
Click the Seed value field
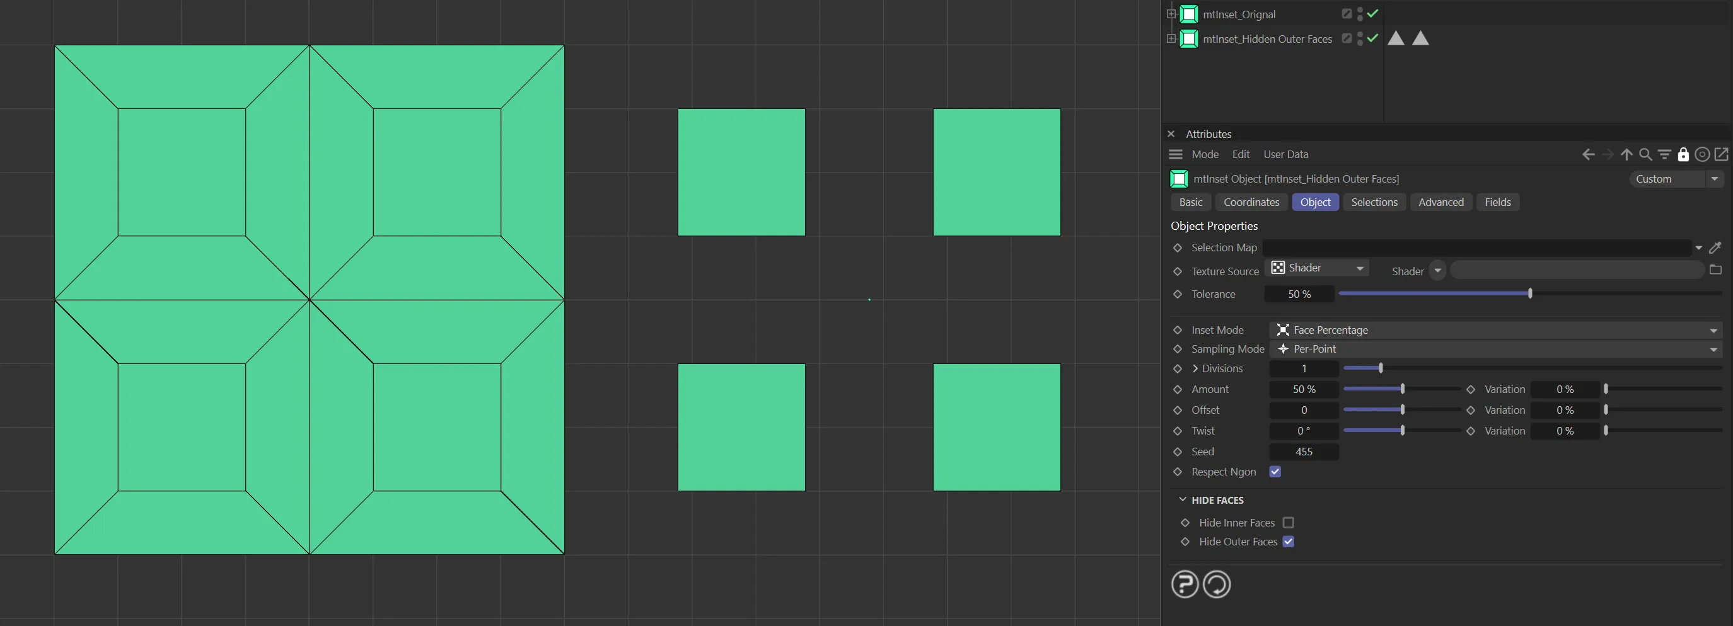[1304, 452]
